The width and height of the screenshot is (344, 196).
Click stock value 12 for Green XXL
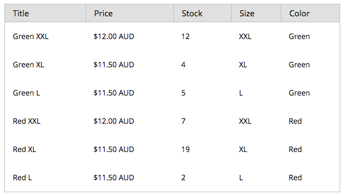click(185, 36)
